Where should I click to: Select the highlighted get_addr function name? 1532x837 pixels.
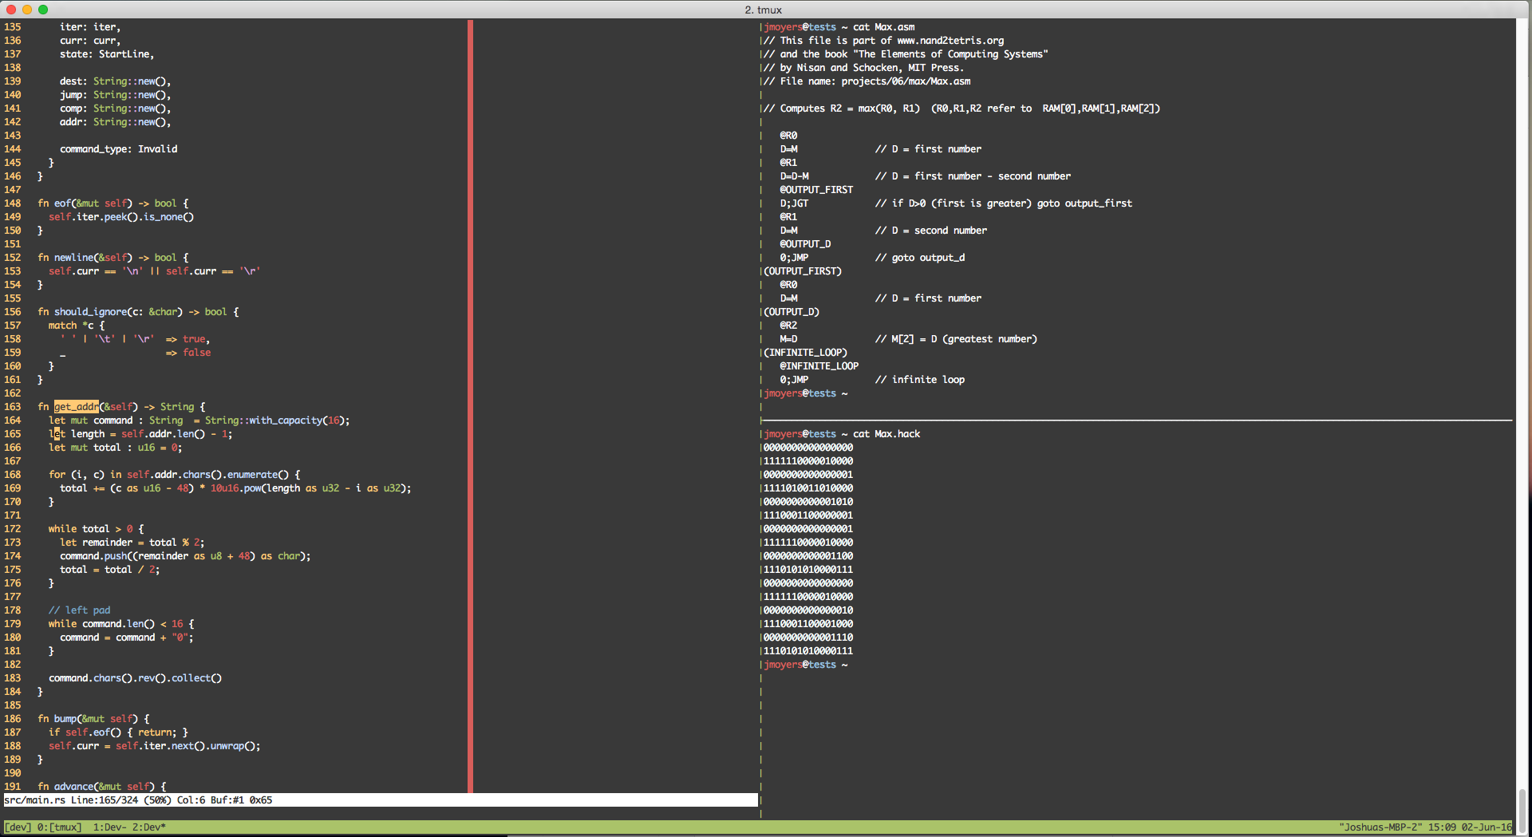tap(75, 406)
